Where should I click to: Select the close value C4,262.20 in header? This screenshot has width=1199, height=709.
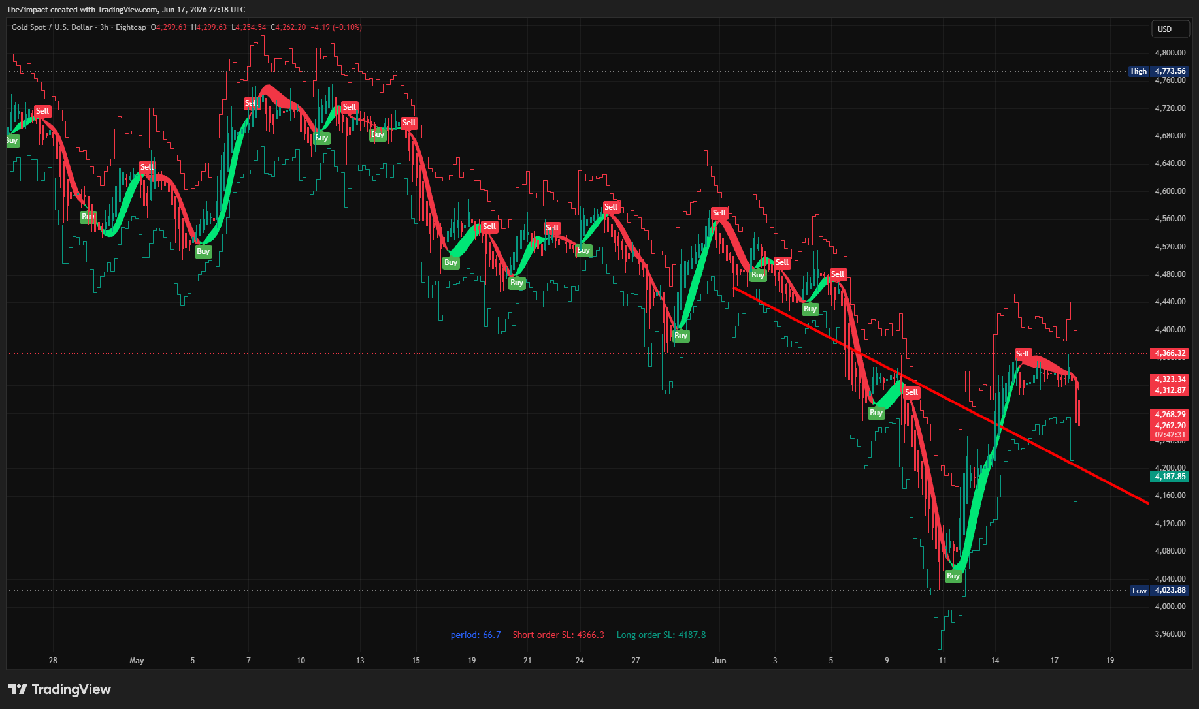[x=288, y=27]
